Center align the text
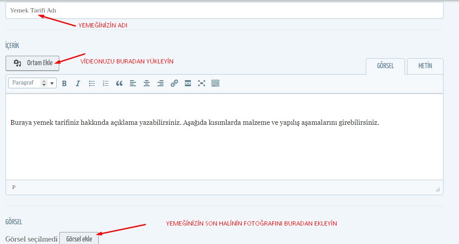This screenshot has height=244, width=459. click(x=147, y=83)
